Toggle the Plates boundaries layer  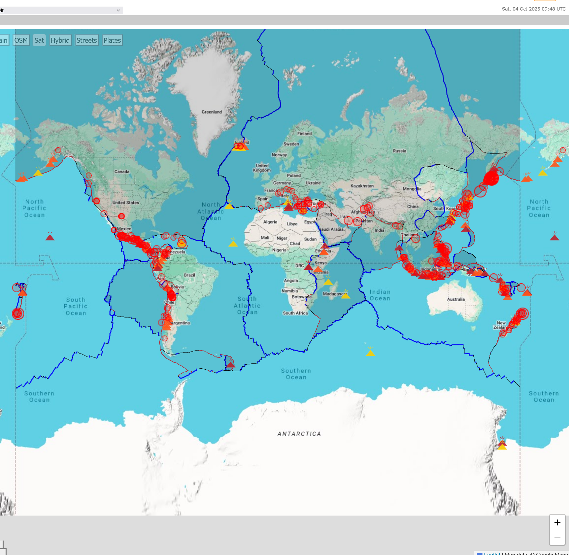(112, 40)
